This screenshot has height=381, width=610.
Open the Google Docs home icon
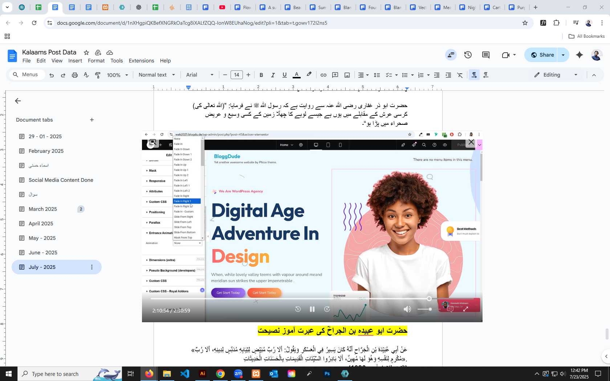pyautogui.click(x=12, y=56)
